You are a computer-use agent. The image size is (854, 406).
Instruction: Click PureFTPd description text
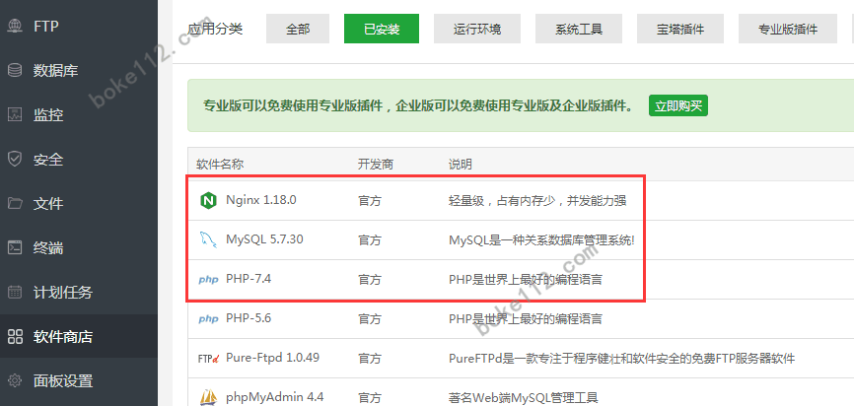[622, 359]
